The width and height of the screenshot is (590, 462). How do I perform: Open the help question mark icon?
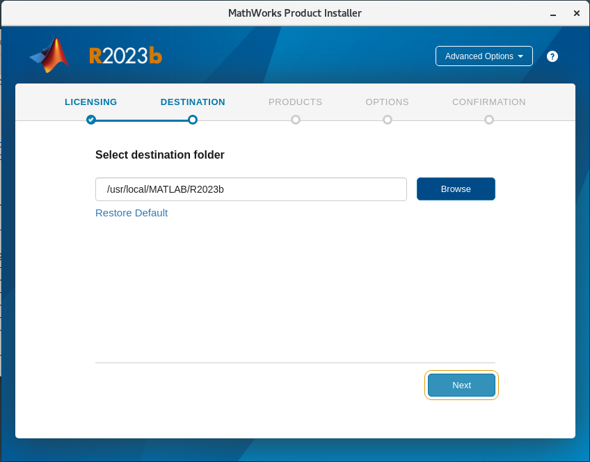point(552,56)
